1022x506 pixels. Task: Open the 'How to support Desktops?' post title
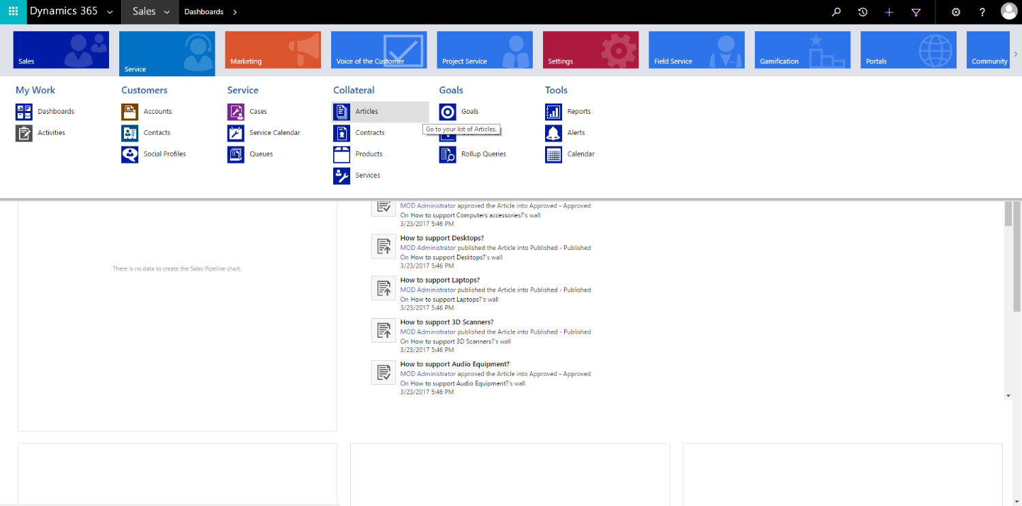(442, 238)
